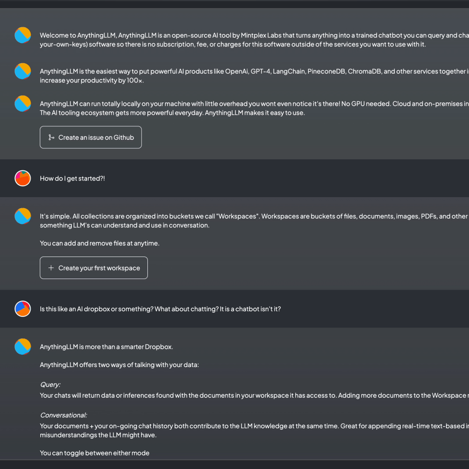469x469 pixels.
Task: Click the user avatar beside 'How do I get started?!'
Action: click(x=22, y=178)
